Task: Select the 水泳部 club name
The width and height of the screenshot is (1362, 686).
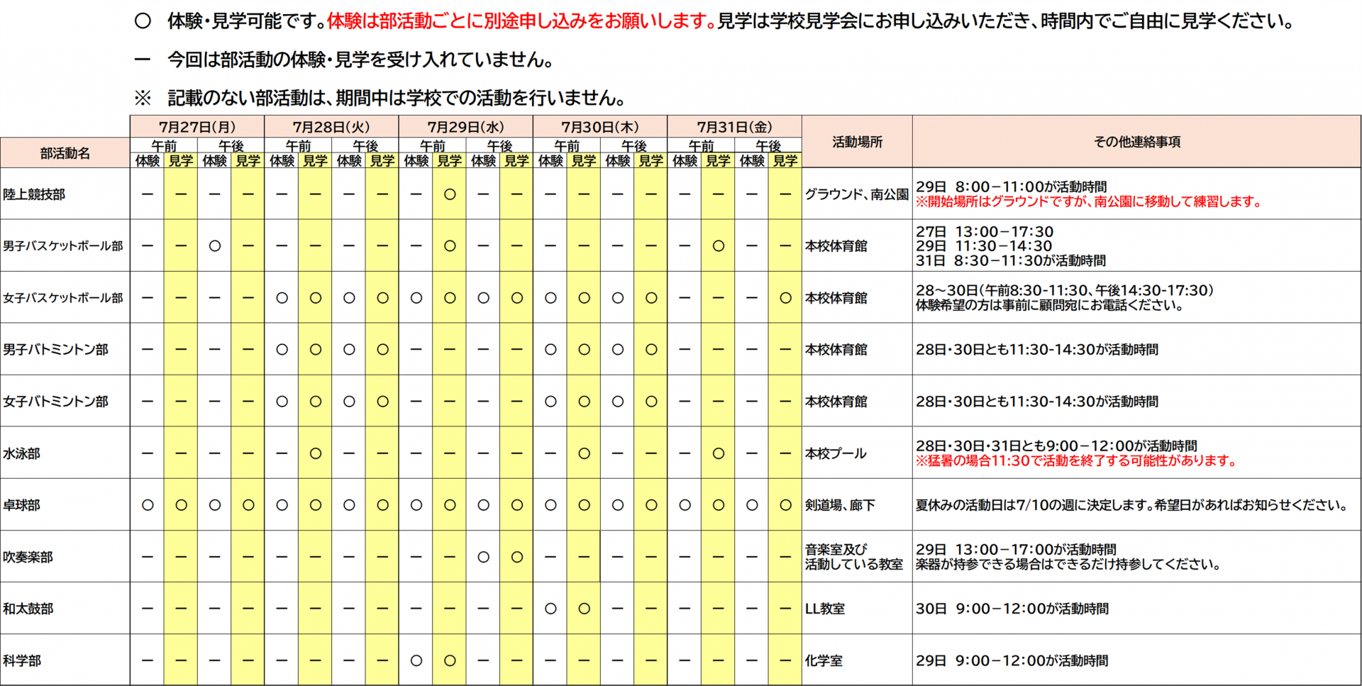Action: click(21, 453)
